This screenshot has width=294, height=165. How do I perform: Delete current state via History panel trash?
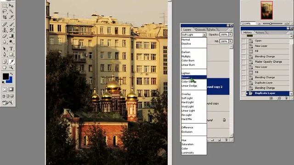[286, 98]
